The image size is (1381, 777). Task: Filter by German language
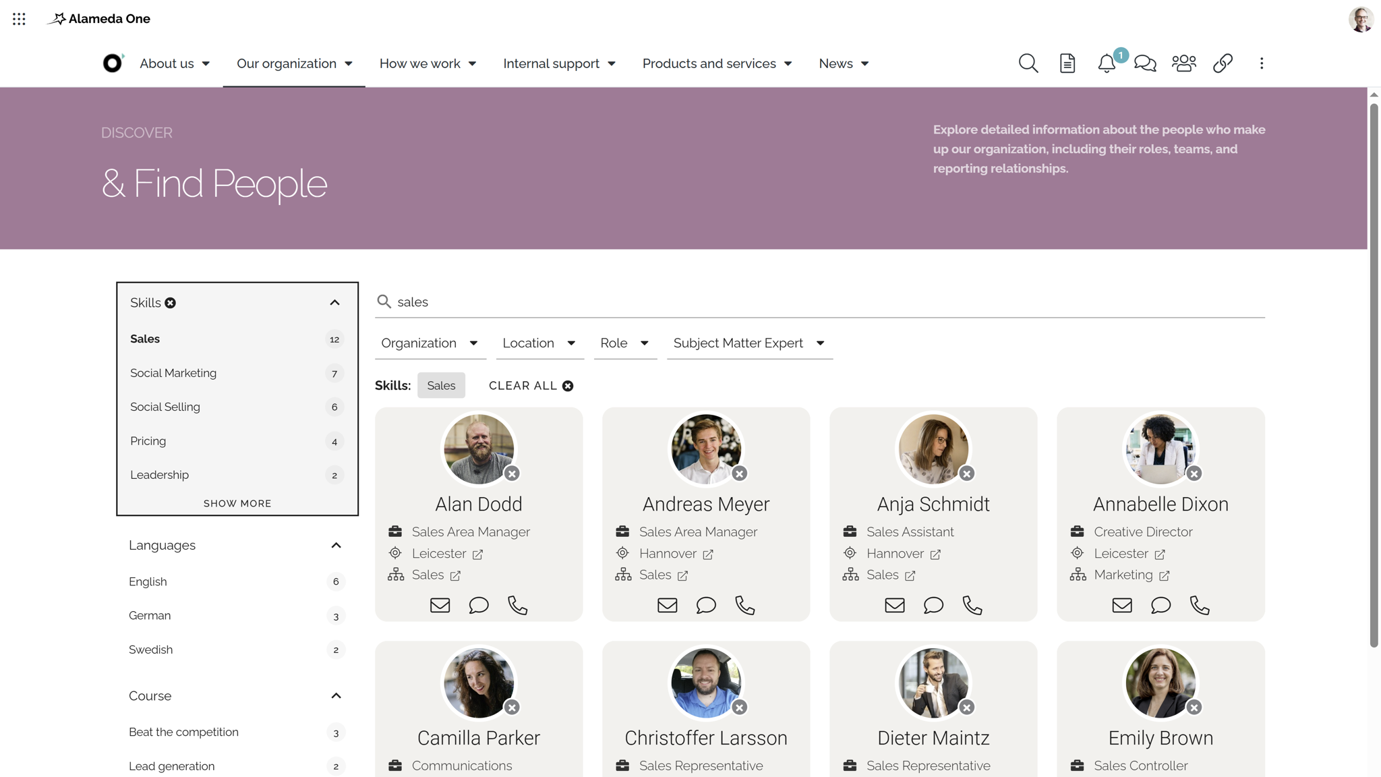tap(237, 616)
